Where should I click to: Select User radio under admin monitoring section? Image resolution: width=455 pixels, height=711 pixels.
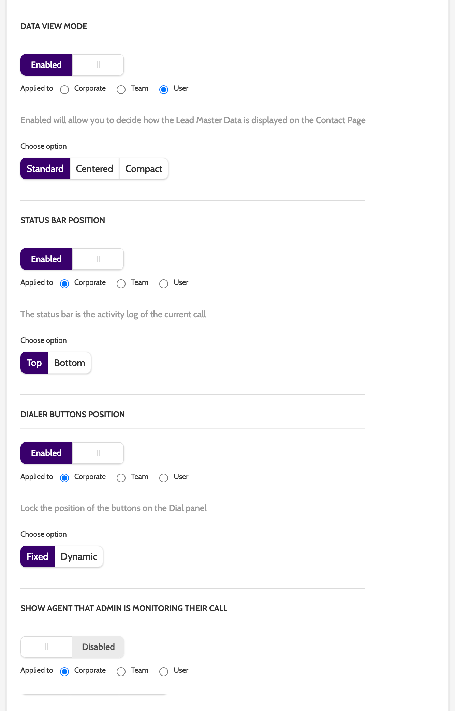click(x=164, y=671)
